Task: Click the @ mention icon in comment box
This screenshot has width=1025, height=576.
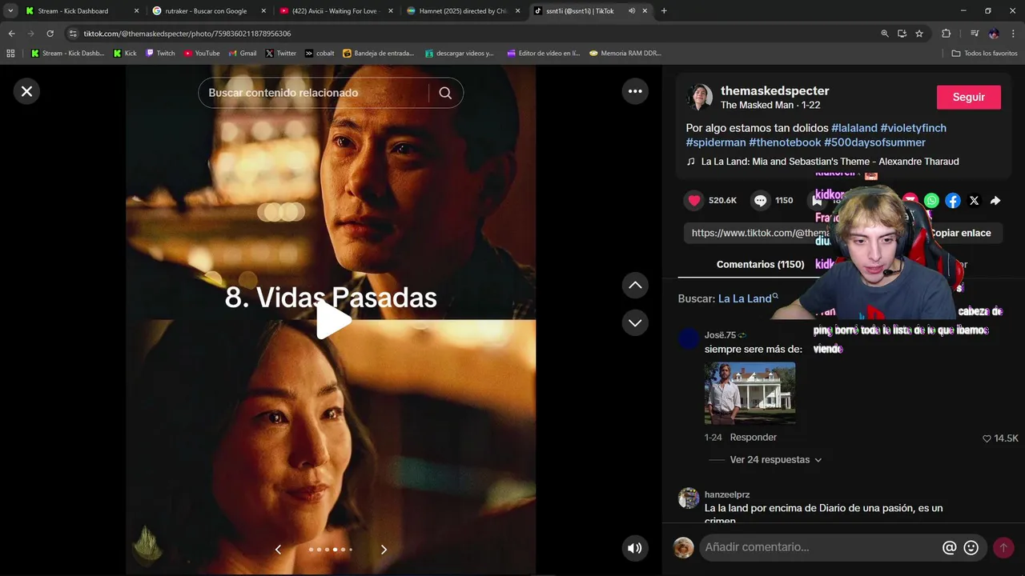Action: [x=950, y=548]
